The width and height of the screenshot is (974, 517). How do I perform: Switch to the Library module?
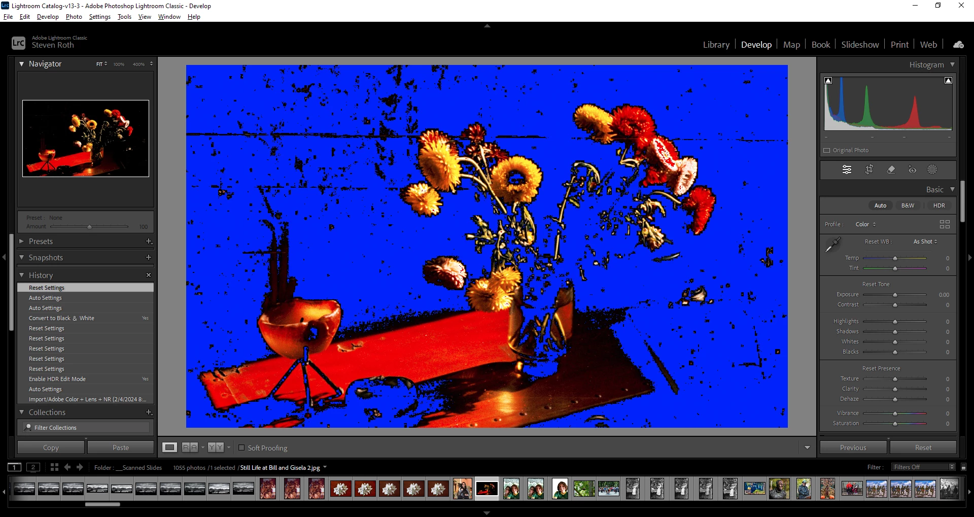coord(716,45)
